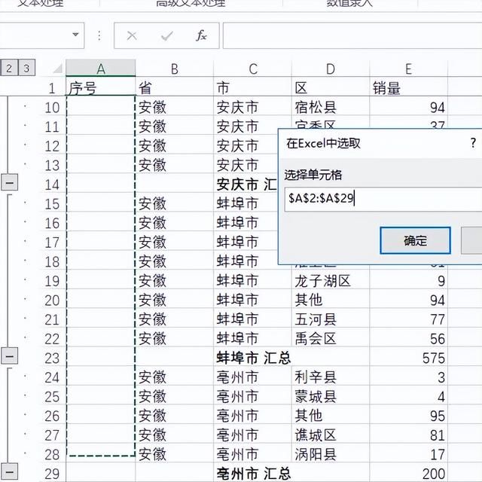Select column A header
Screen dimensions: 482x482
pos(100,69)
